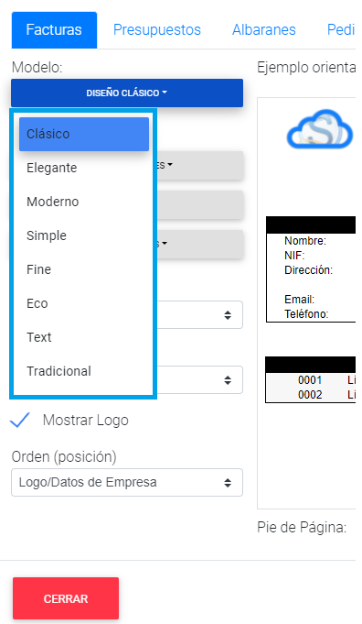Pick the Fine design option

click(84, 269)
